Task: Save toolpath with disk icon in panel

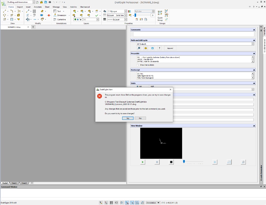Action: coord(152,48)
